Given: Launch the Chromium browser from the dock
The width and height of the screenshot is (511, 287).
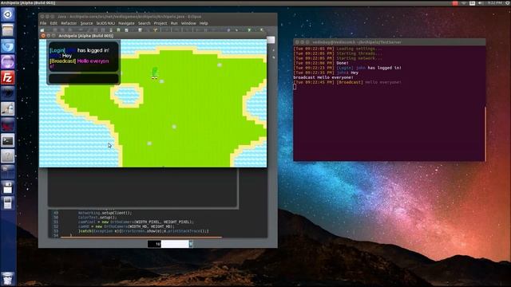Looking at the screenshot, I should coord(7,46).
